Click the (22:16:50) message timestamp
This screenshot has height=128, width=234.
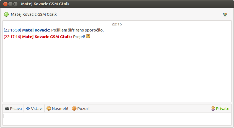12,30
